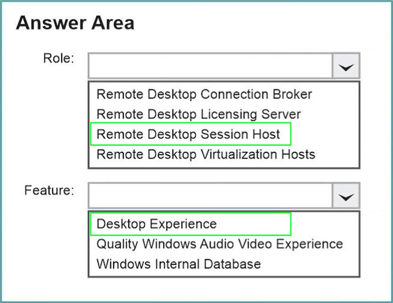This screenshot has width=393, height=303.
Task: Expand the Role dropdown arrow
Action: [x=346, y=66]
